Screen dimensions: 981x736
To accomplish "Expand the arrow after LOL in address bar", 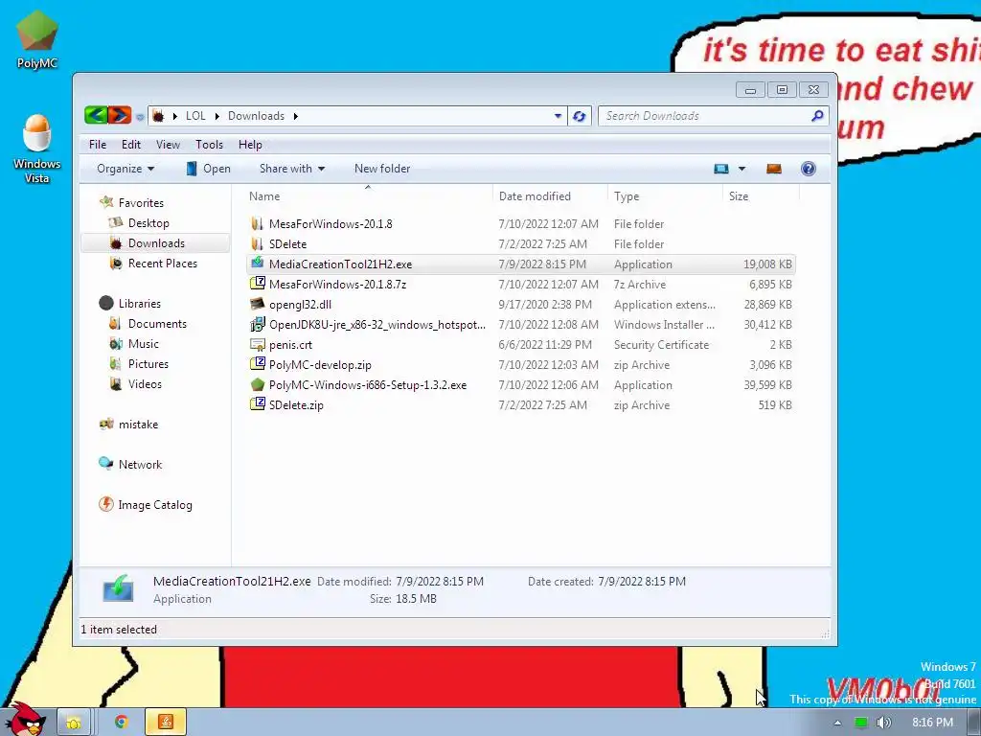I will (217, 116).
